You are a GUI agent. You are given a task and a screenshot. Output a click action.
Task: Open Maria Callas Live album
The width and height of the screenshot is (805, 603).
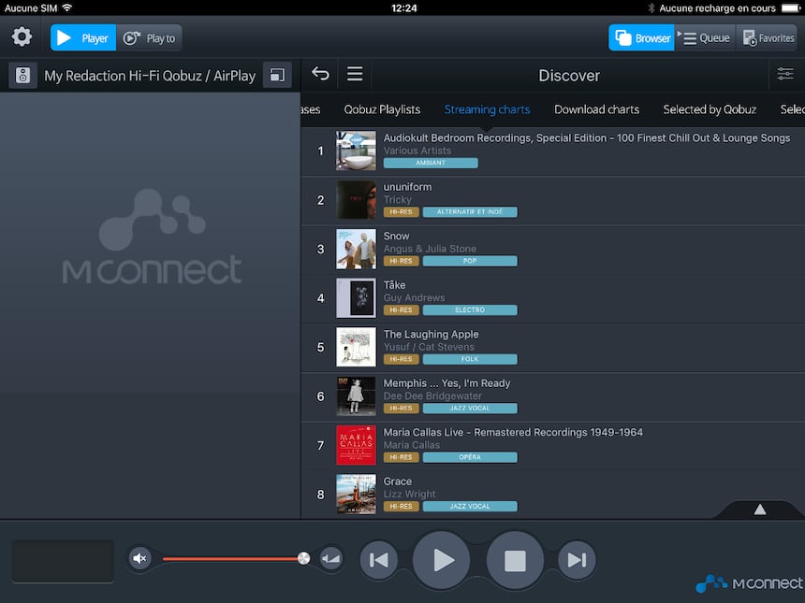click(x=553, y=445)
